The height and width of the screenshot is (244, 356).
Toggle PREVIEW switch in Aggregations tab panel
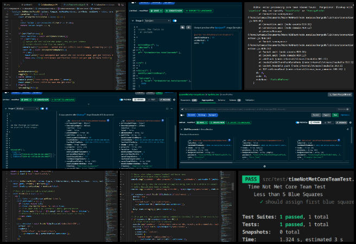pos(297,123)
